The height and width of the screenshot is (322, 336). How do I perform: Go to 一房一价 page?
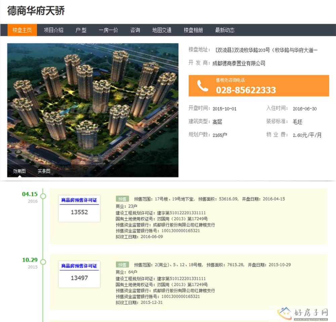(108, 30)
